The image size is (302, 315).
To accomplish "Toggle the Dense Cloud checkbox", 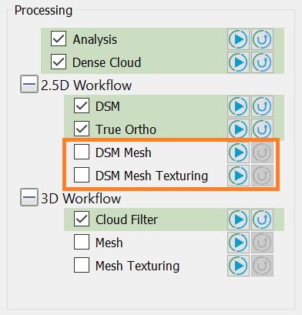I will pyautogui.click(x=59, y=62).
